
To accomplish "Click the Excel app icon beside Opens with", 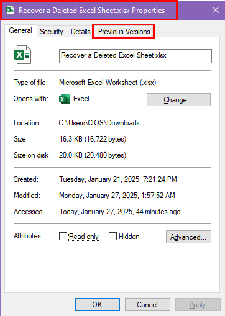I will 64,99.
